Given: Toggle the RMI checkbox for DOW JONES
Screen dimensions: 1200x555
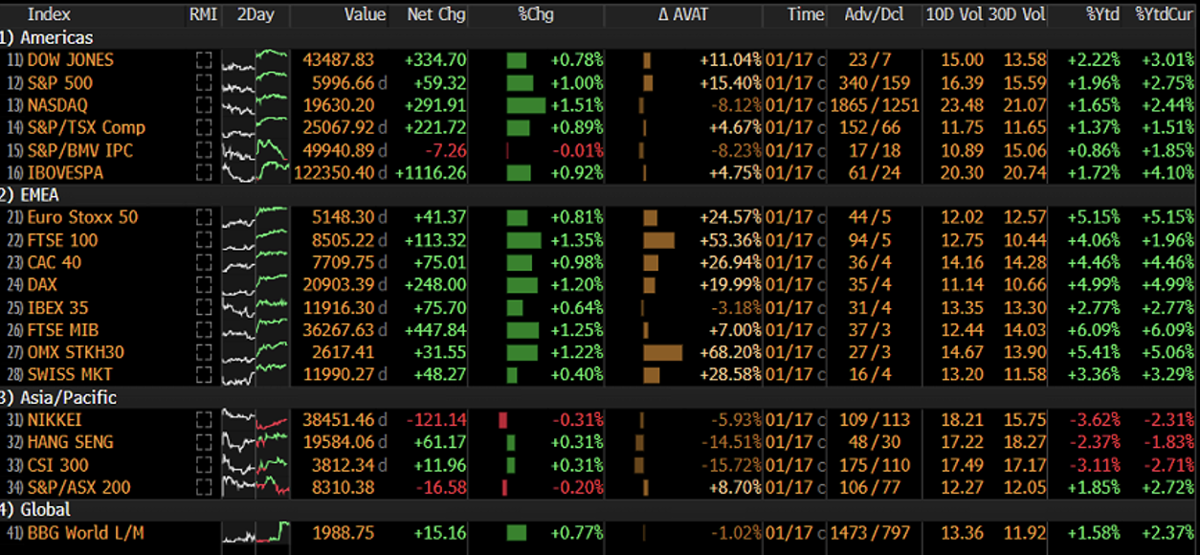Looking at the screenshot, I should (x=203, y=59).
